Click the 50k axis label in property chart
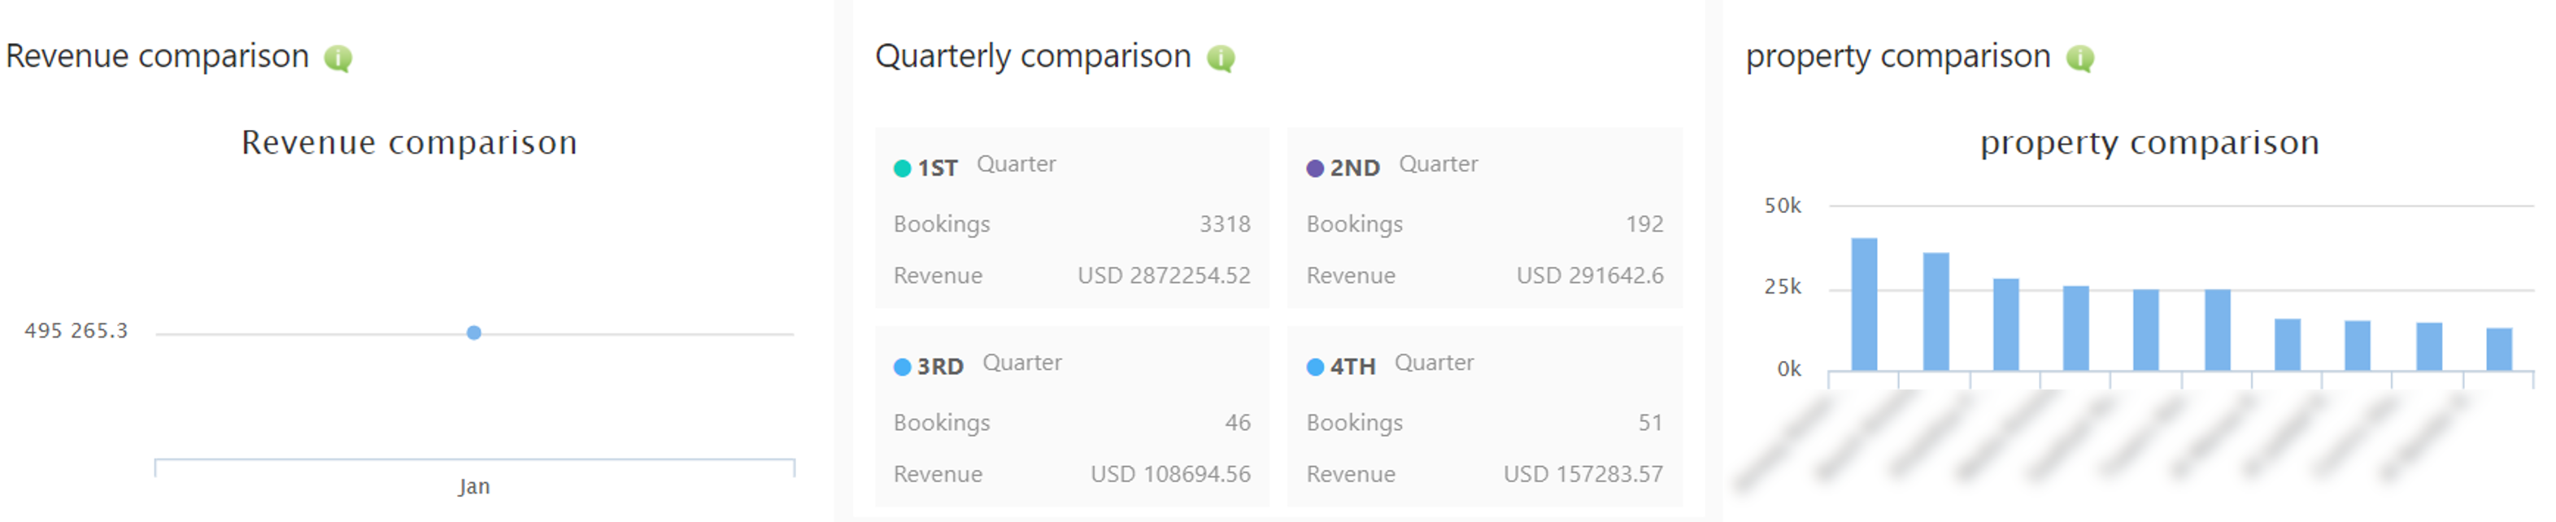 point(1782,206)
